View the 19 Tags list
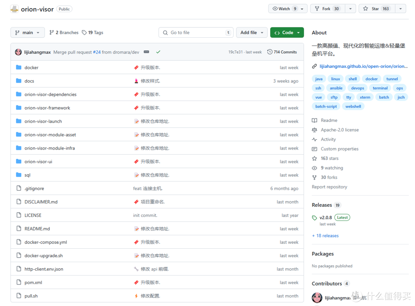The height and width of the screenshot is (306, 415). [x=93, y=33]
